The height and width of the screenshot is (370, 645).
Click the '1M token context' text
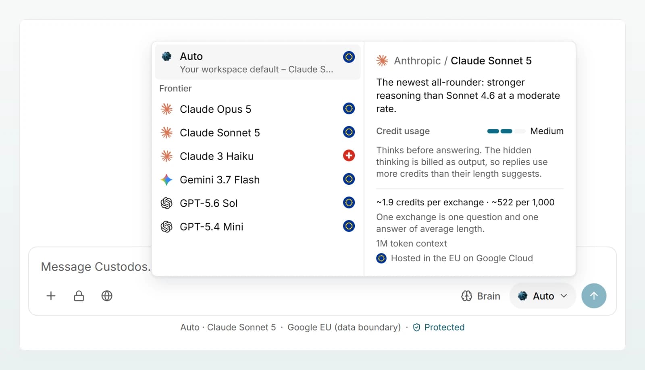(x=412, y=244)
